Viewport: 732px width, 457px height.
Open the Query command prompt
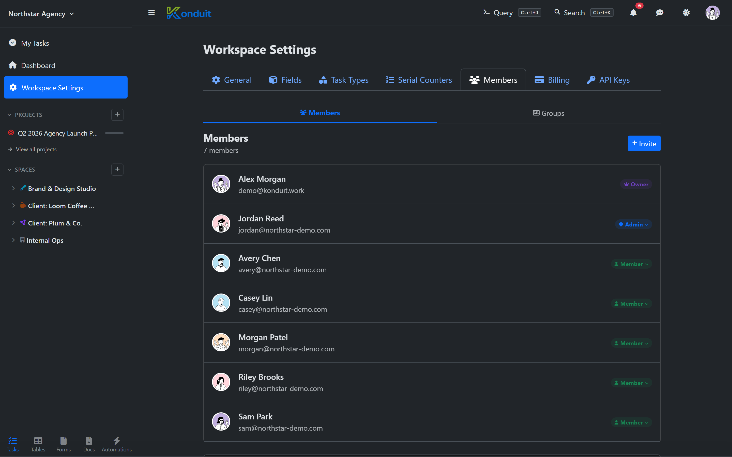[512, 13]
